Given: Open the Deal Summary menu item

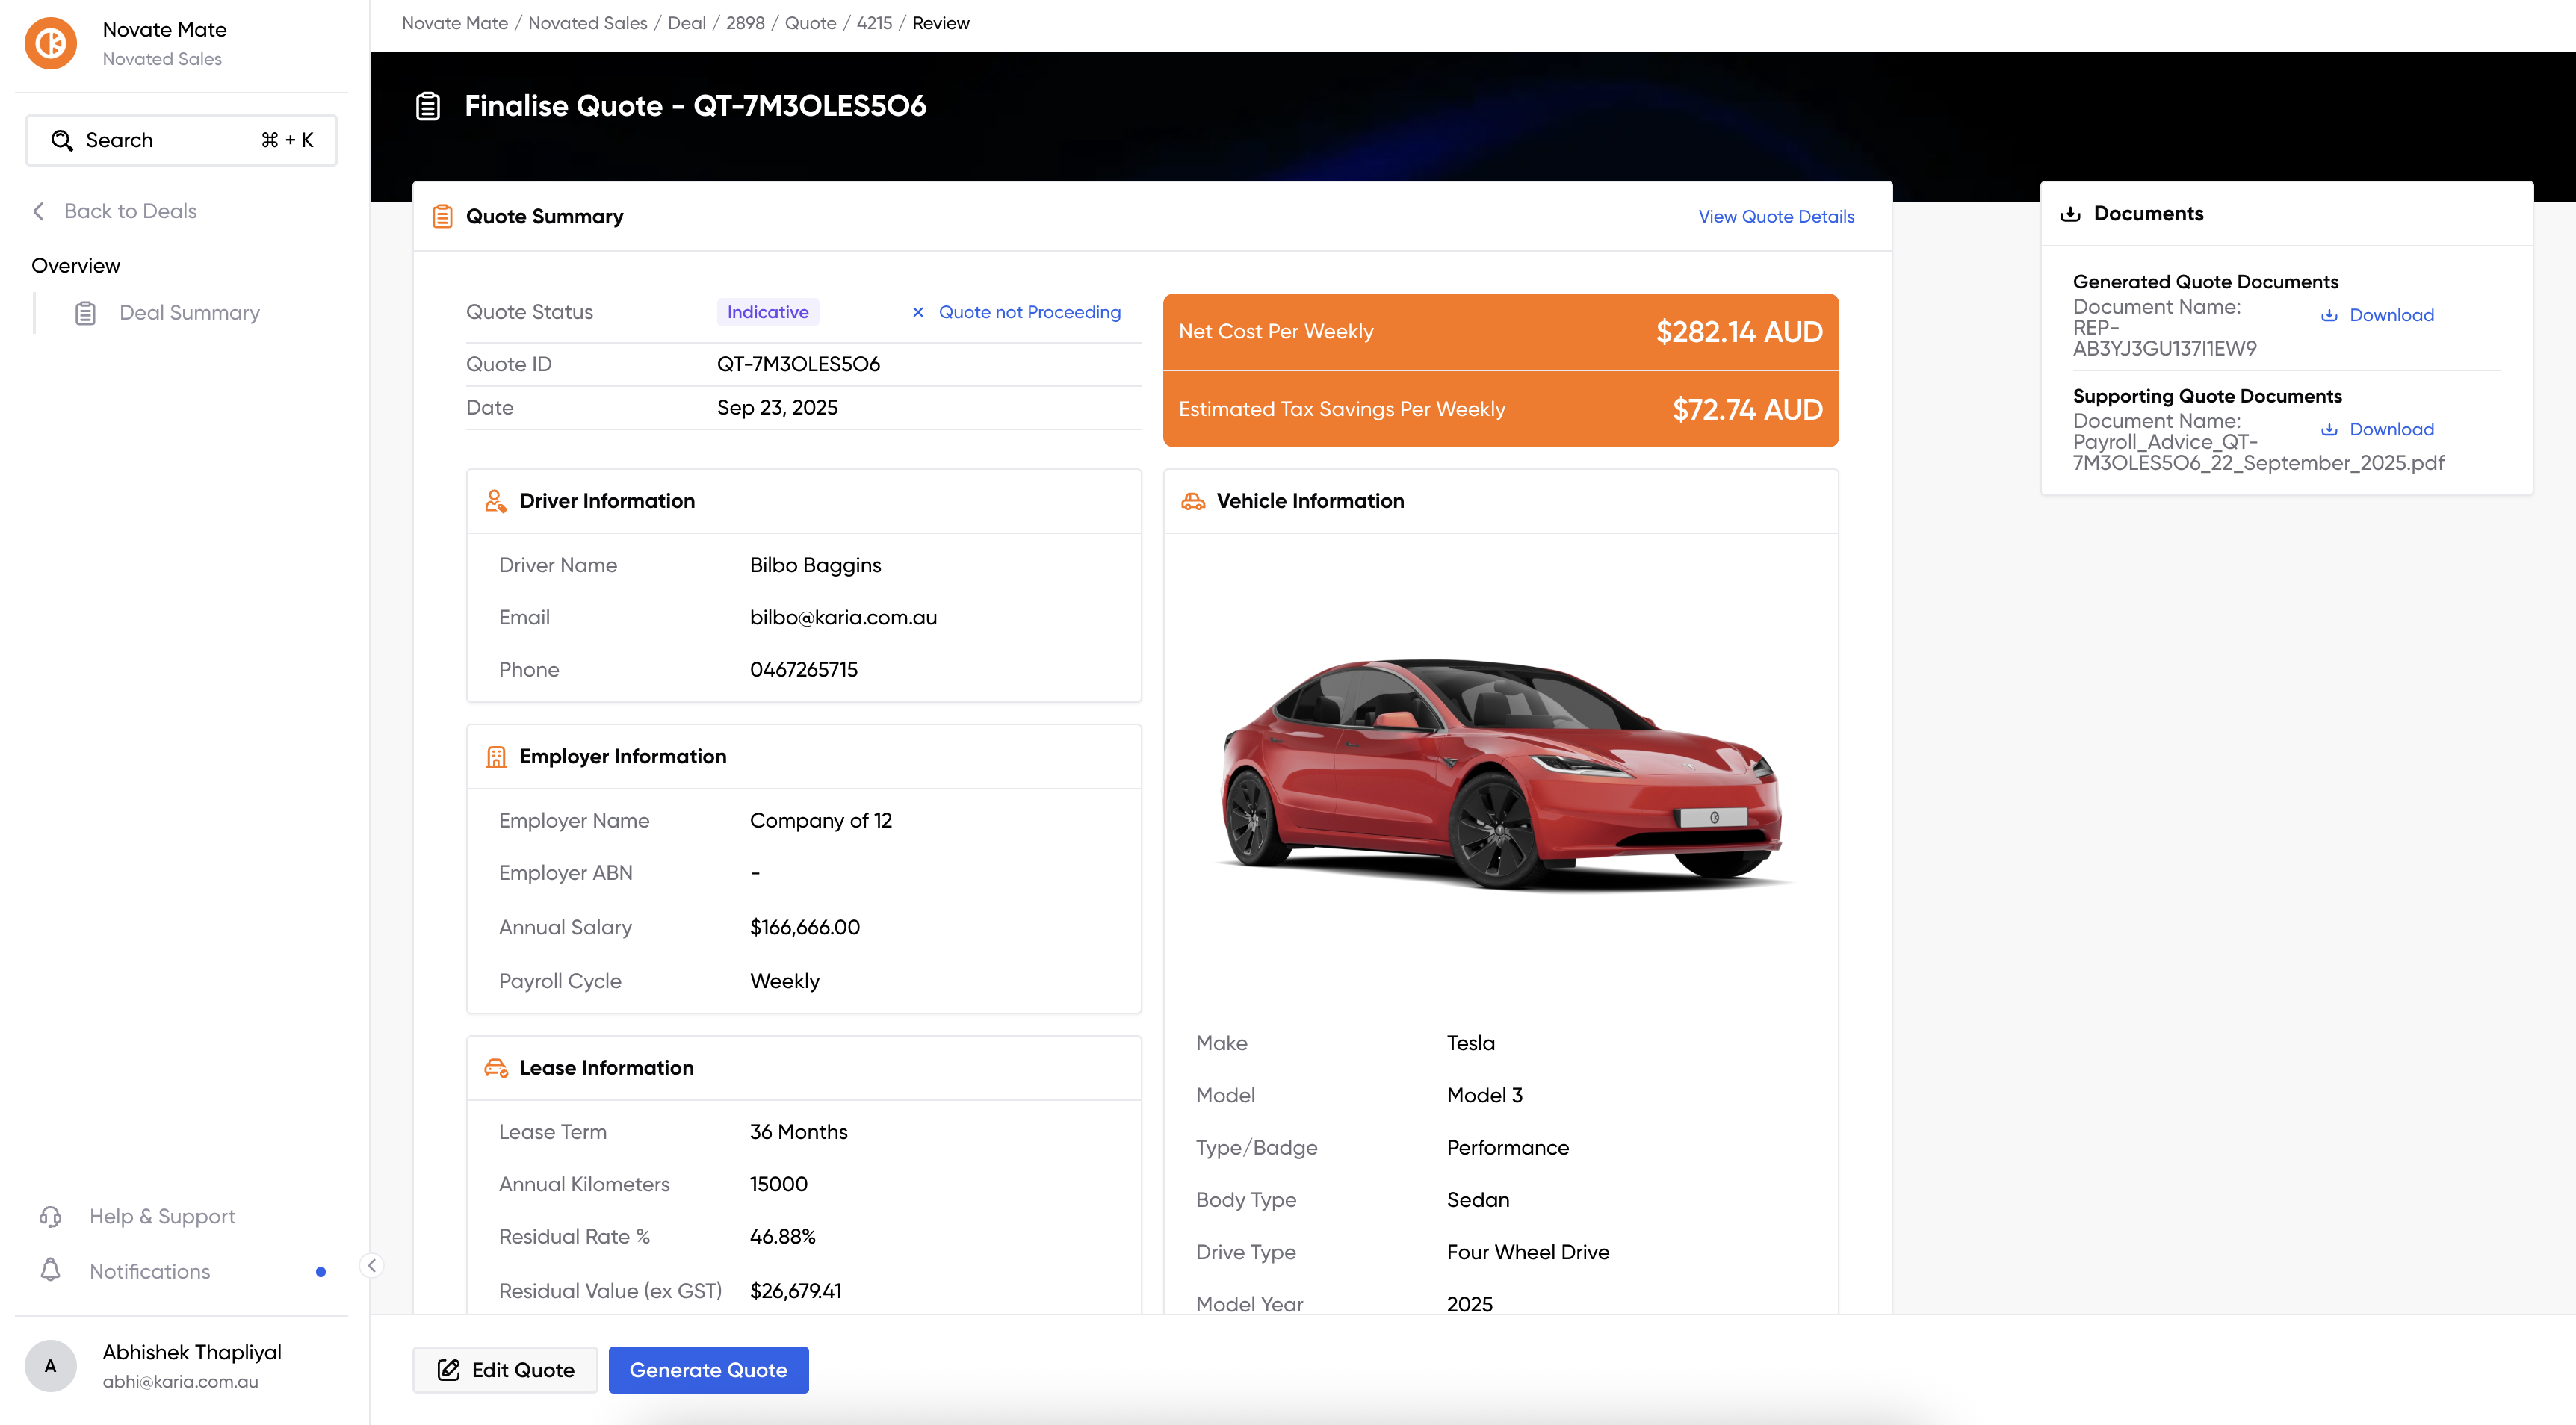Looking at the screenshot, I should click(189, 313).
